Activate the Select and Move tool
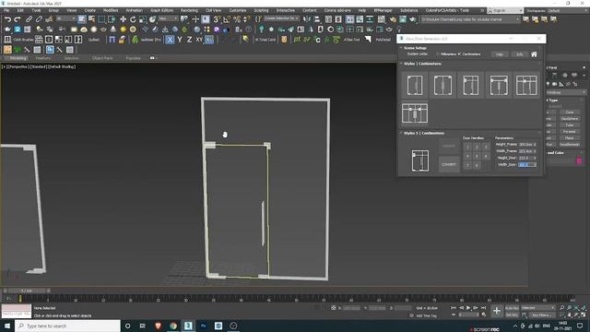The width and height of the screenshot is (590, 332). (x=123, y=18)
